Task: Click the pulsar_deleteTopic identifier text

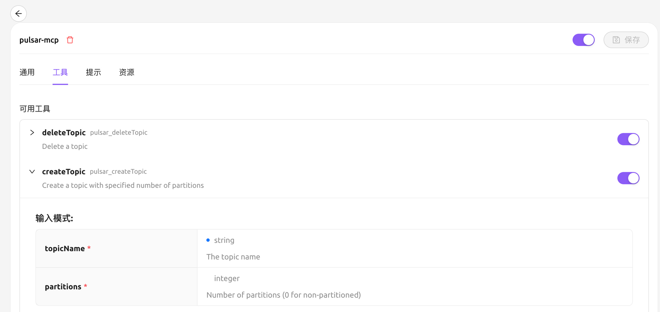Action: 119,132
